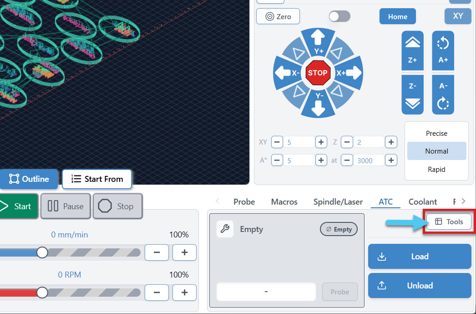Select Precise jog speed preset
Viewport: 476px width, 314px height.
tap(436, 133)
